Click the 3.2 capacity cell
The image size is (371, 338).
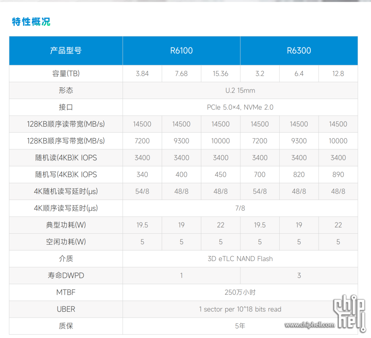[260, 74]
